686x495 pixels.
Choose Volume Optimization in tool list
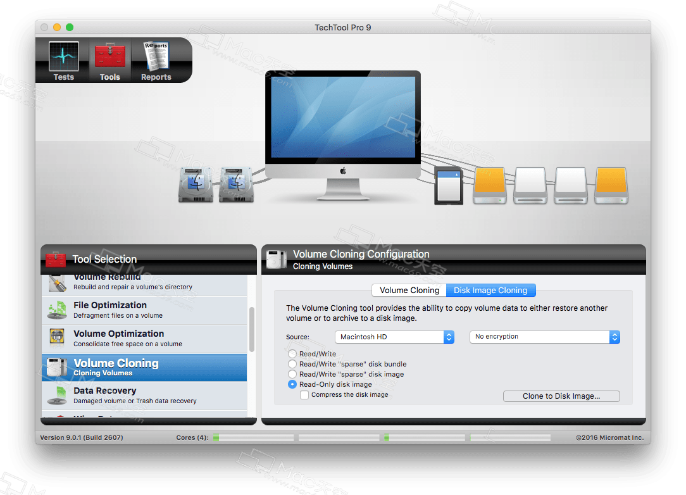144,339
